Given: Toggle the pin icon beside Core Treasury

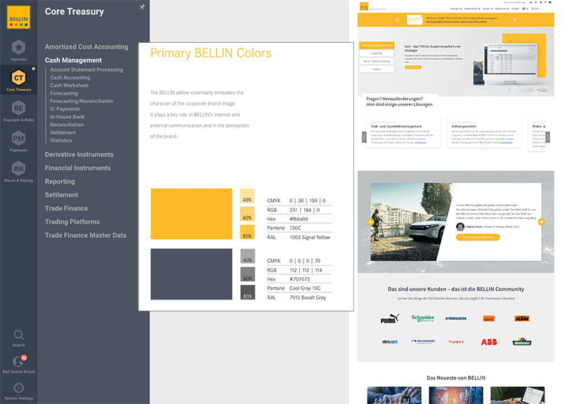Looking at the screenshot, I should [142, 7].
